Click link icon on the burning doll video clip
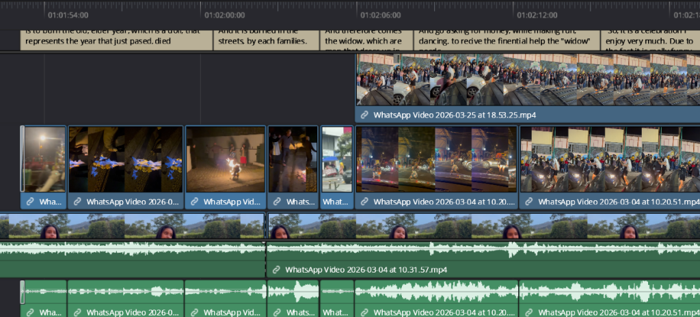The width and height of the screenshot is (700, 317). tap(194, 202)
